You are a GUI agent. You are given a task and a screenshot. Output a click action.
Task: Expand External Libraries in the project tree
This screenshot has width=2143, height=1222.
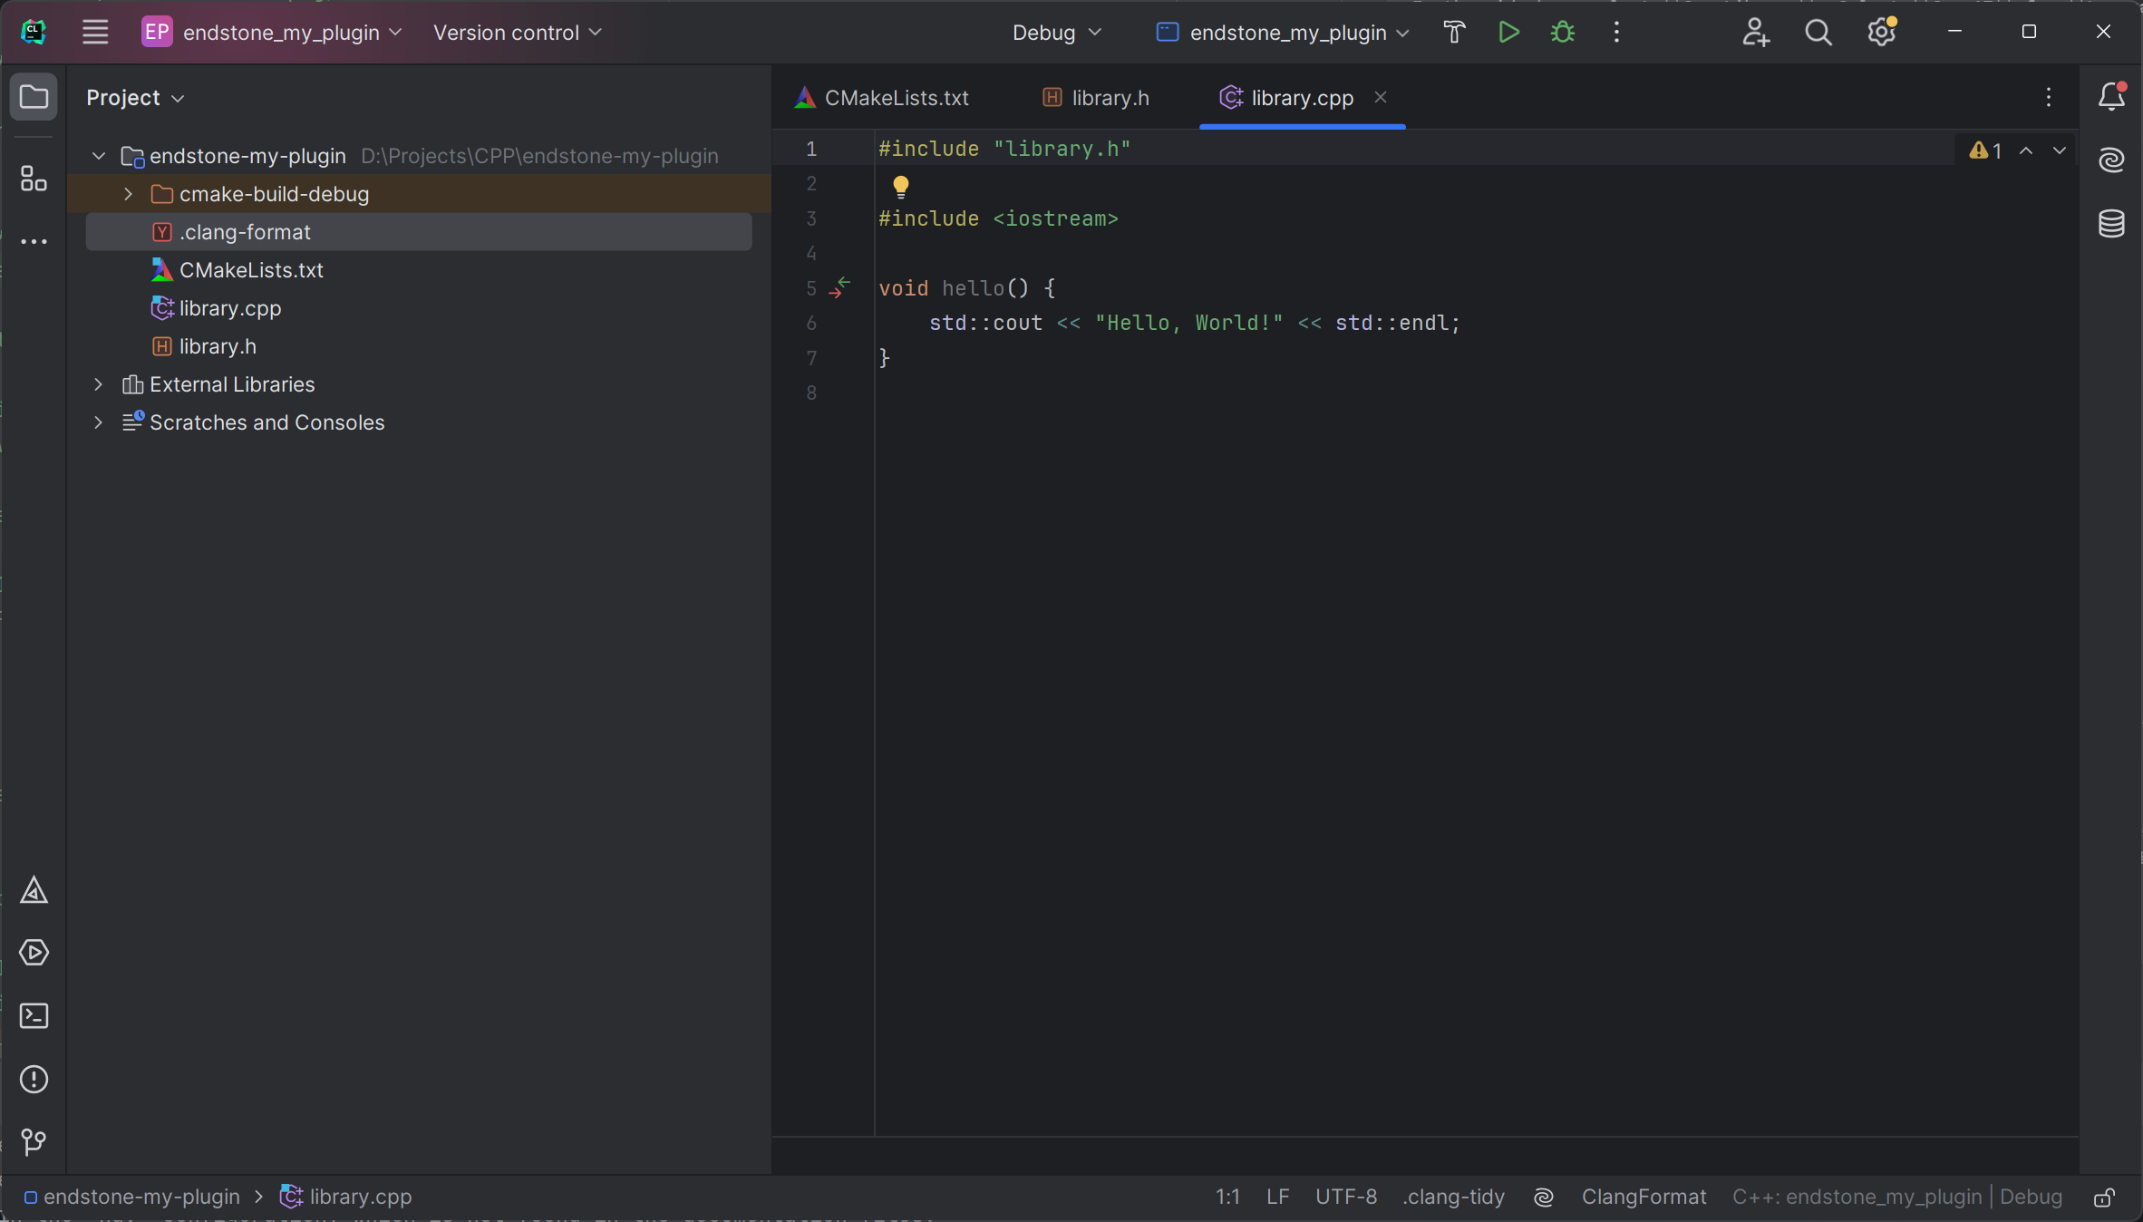pyautogui.click(x=98, y=384)
